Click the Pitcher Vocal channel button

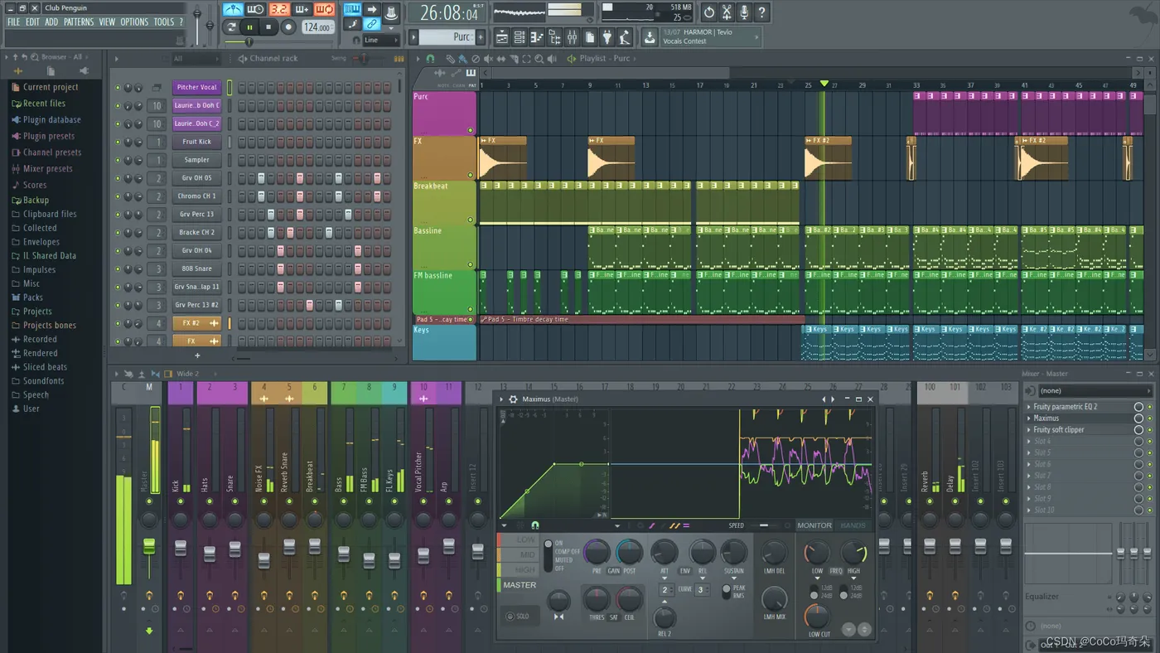click(x=196, y=87)
